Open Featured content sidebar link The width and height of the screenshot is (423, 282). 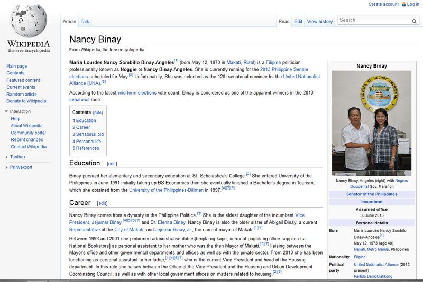[x=23, y=80]
